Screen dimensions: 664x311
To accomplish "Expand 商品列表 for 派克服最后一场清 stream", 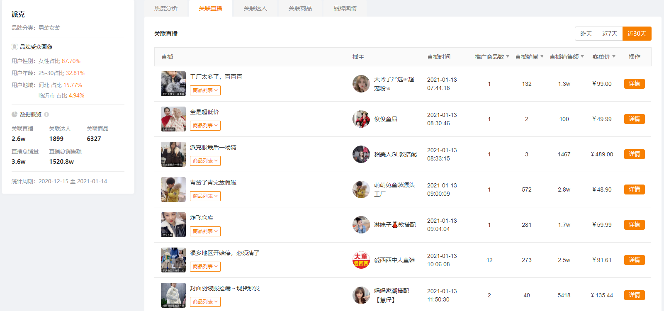I will point(205,161).
